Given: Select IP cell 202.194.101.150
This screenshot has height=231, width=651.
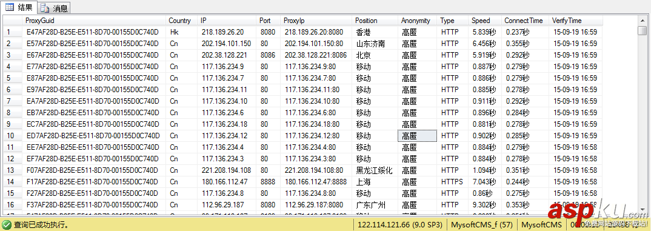Looking at the screenshot, I should point(226,44).
